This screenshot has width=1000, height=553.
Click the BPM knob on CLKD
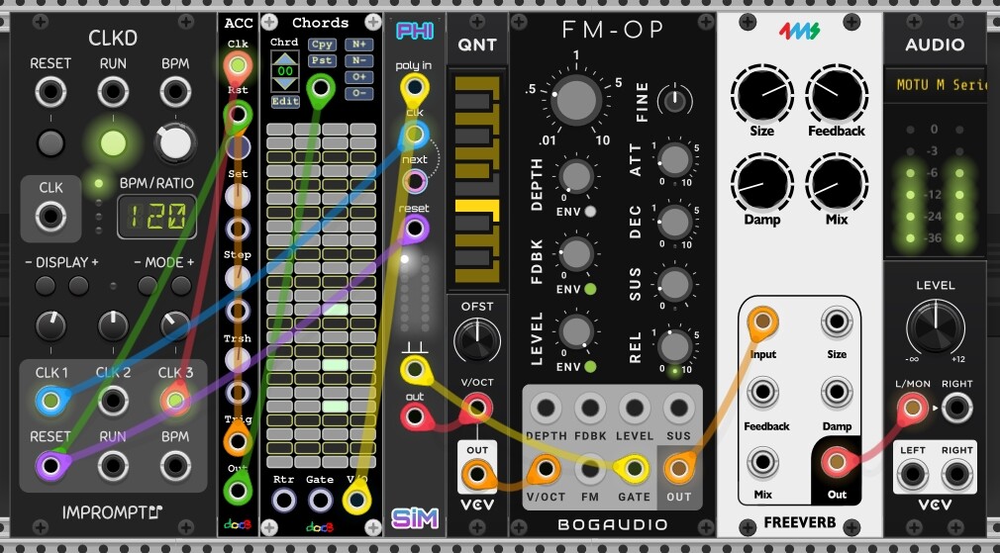(174, 142)
